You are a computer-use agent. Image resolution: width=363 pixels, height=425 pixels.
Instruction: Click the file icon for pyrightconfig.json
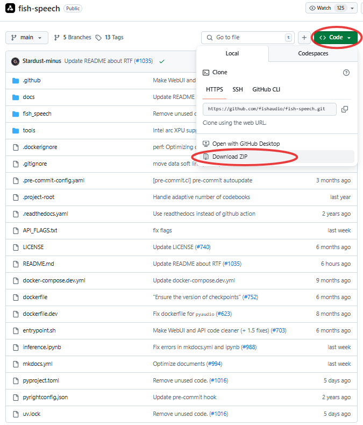[x=16, y=398]
